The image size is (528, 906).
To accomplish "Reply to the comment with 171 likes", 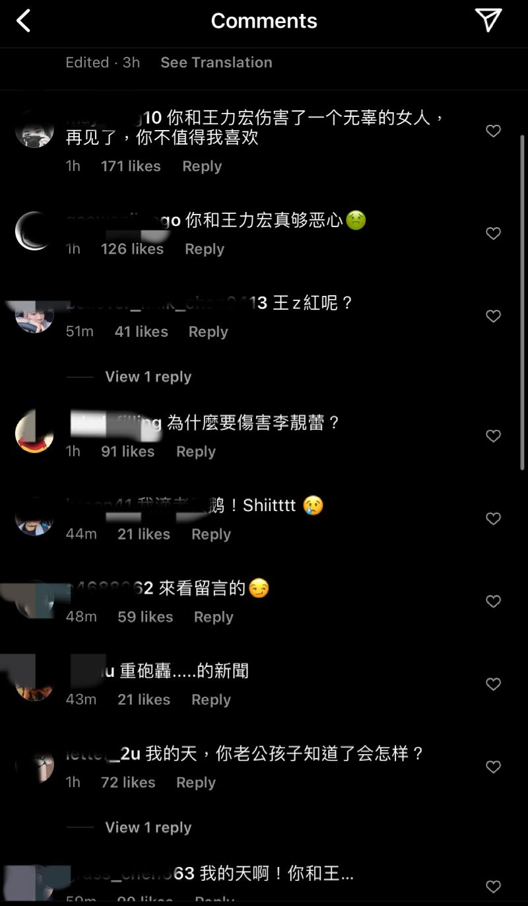I will 202,166.
